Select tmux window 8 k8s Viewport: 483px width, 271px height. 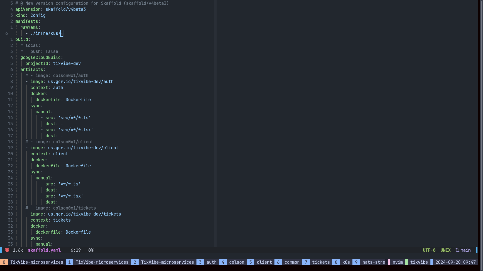tap(346, 262)
